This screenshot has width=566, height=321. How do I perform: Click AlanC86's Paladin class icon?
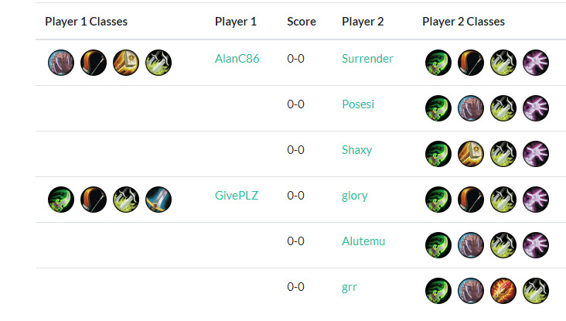click(126, 63)
